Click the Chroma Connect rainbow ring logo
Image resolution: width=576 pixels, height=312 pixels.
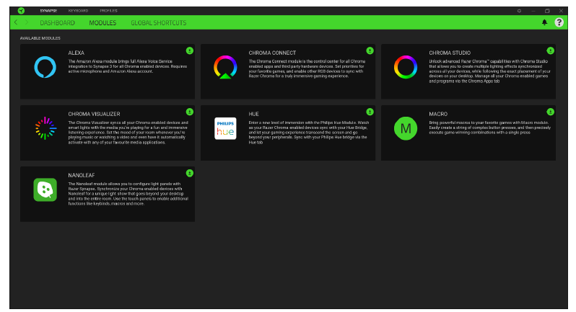[225, 67]
